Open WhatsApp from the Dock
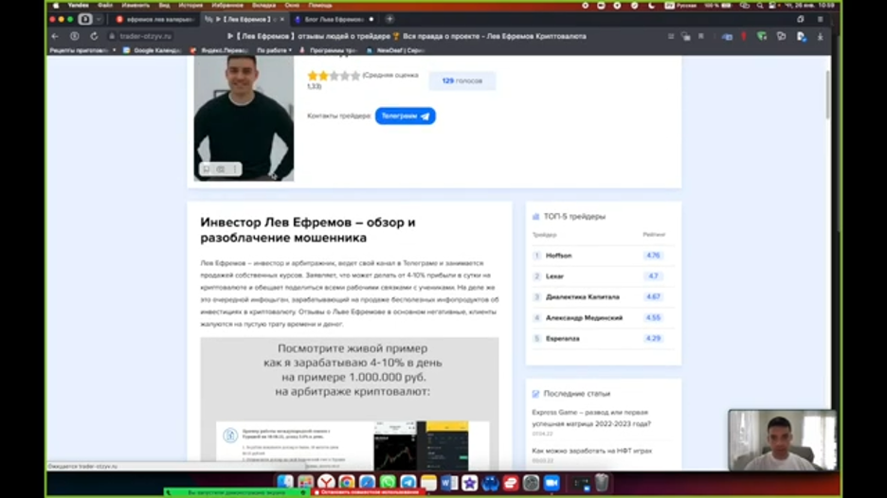This screenshot has width=887, height=498. tap(388, 482)
